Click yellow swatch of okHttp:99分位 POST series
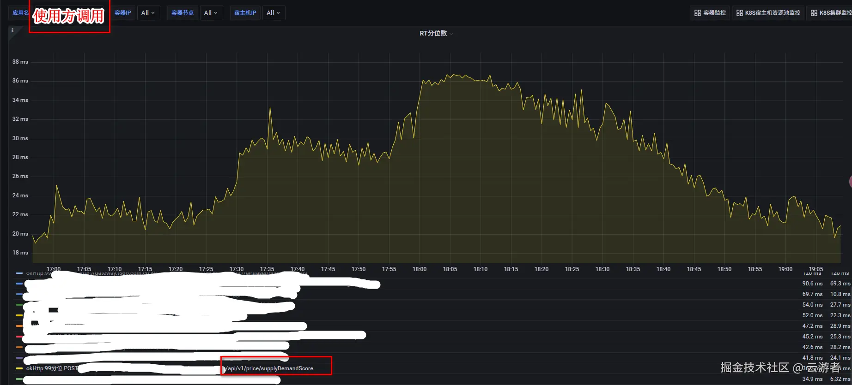The image size is (852, 385). coord(19,368)
